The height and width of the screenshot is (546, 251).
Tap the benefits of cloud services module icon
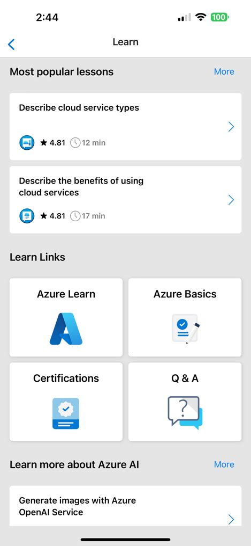[27, 216]
